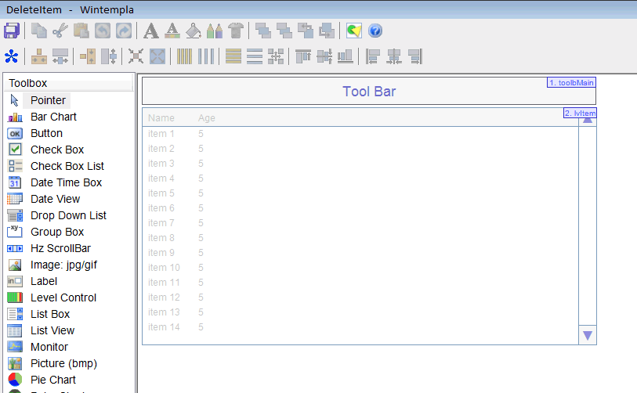
Task: Click the align left edges icon
Action: [372, 56]
